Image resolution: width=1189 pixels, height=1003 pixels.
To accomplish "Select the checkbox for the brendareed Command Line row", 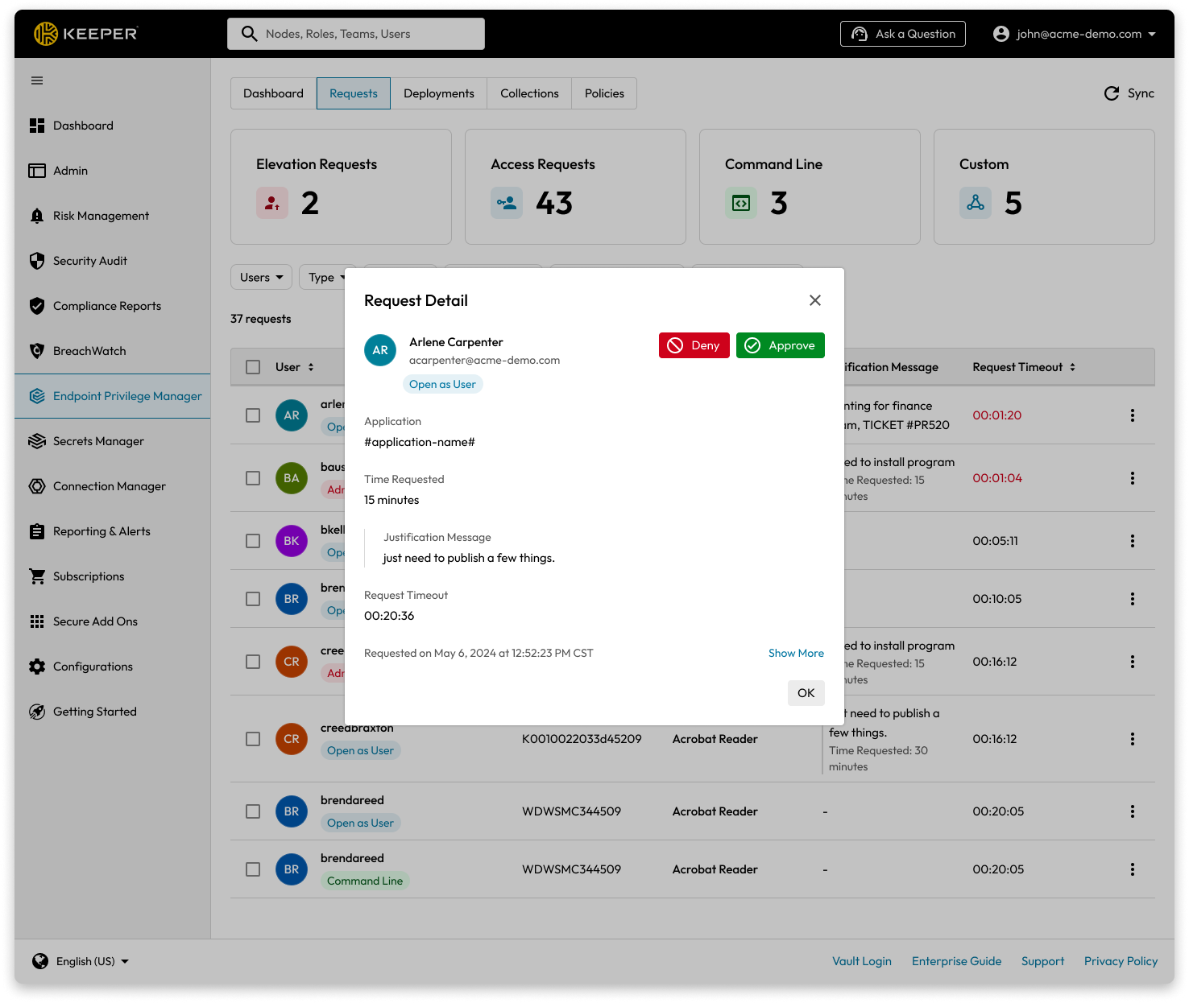I will 253,869.
